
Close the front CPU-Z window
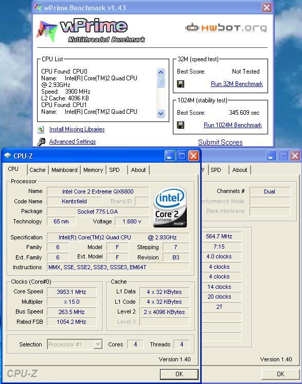pos(193,156)
